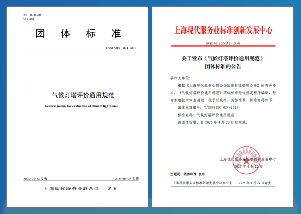Click the English title line on the cover

coord(80,106)
